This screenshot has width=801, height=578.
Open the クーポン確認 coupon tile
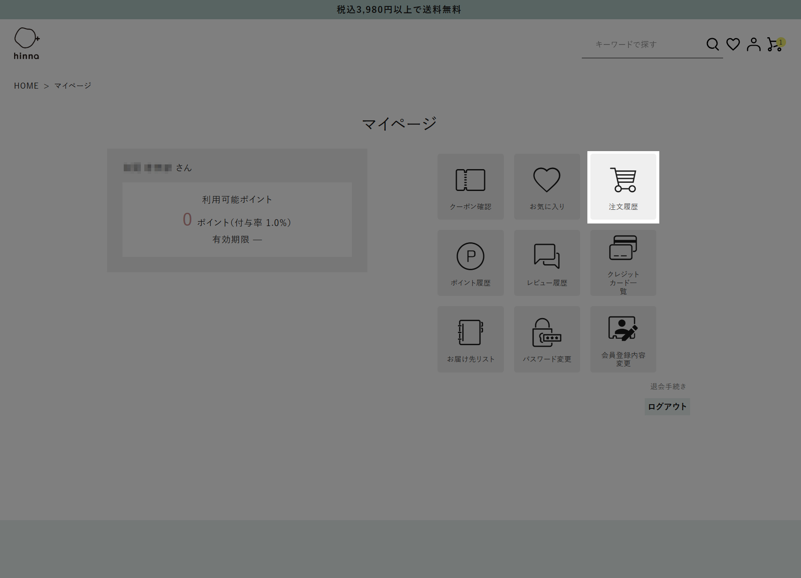tap(470, 187)
